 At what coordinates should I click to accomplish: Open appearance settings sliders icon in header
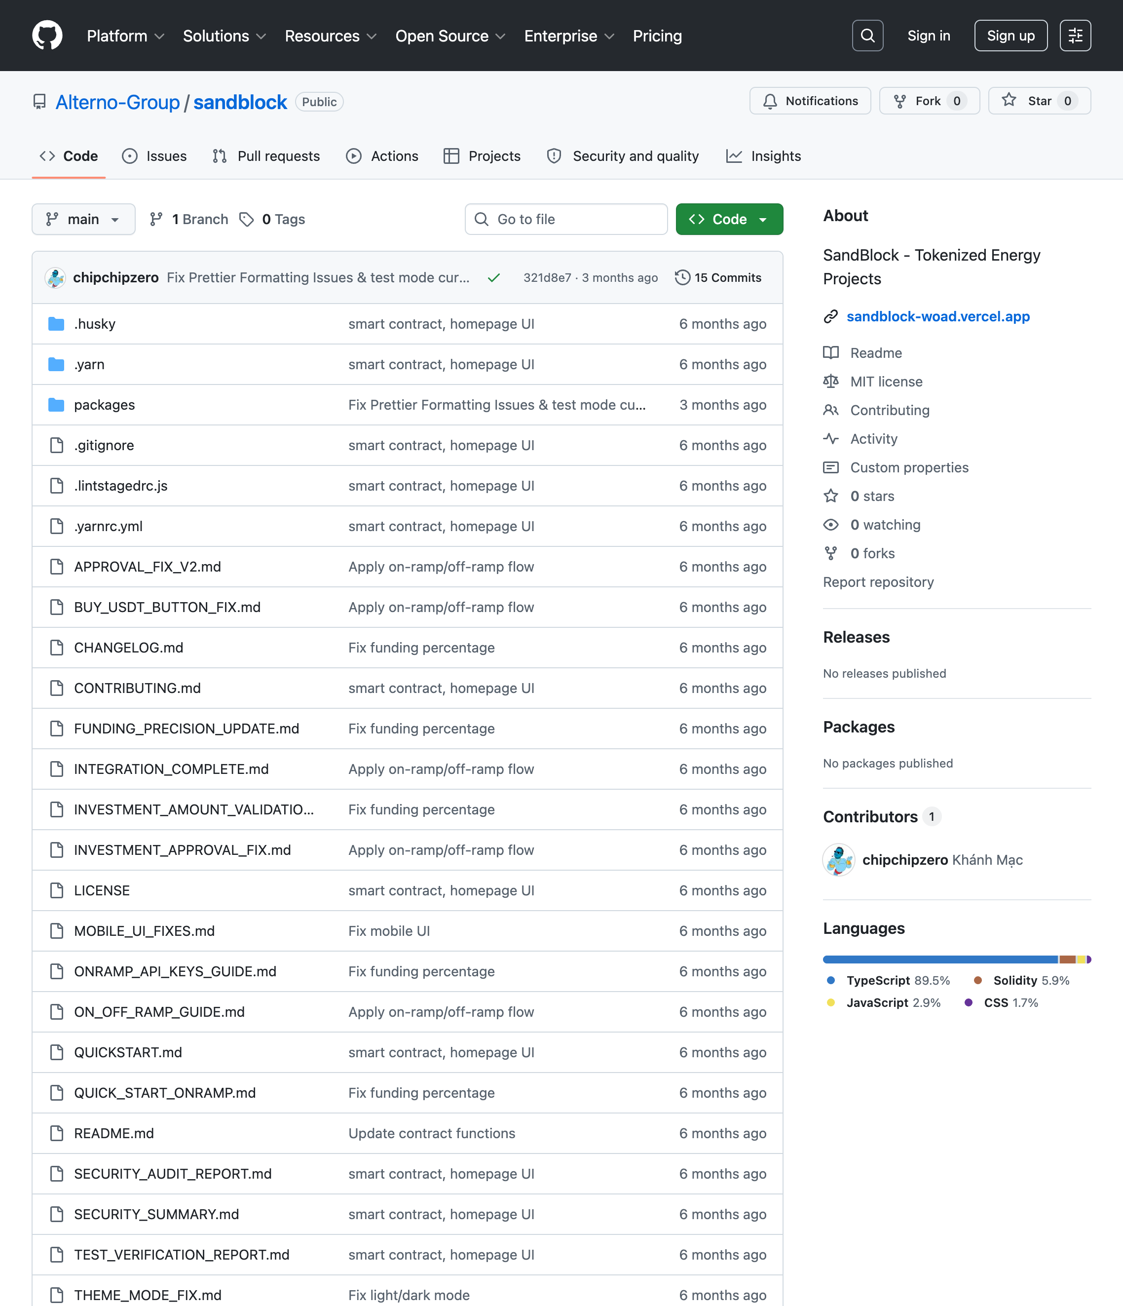tap(1075, 36)
